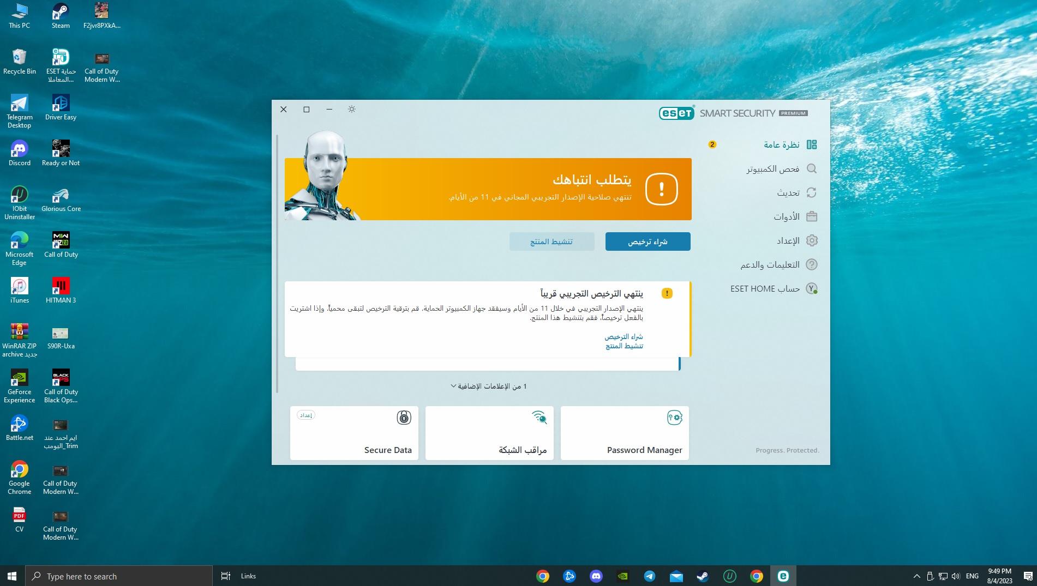The image size is (1037, 586).
Task: Click the ENG language indicator
Action: (x=972, y=576)
